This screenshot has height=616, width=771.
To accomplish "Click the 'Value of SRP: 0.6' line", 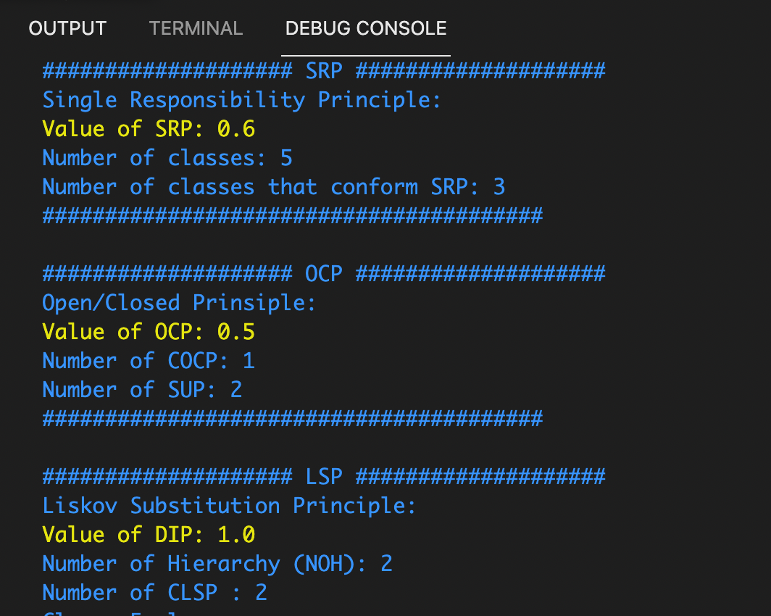I will coord(149,129).
